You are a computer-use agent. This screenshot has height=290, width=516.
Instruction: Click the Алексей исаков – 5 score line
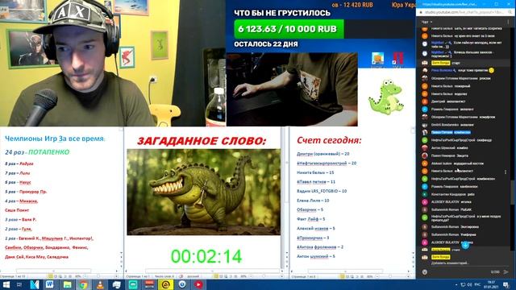315,229
